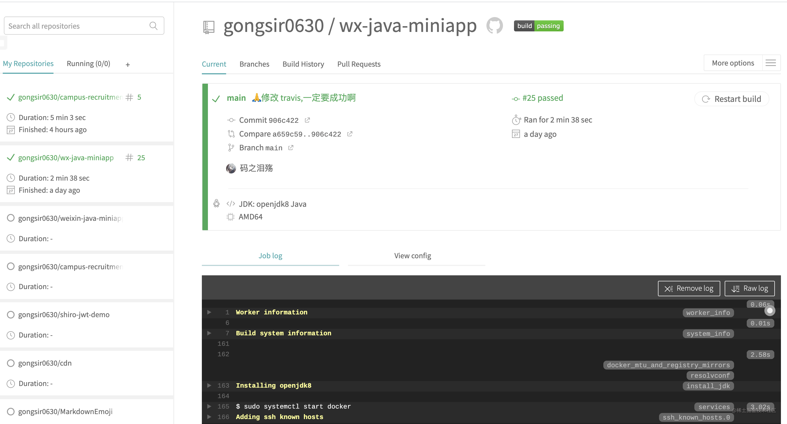Focus the Search all repositories field
This screenshot has height=424, width=787.
coord(76,26)
